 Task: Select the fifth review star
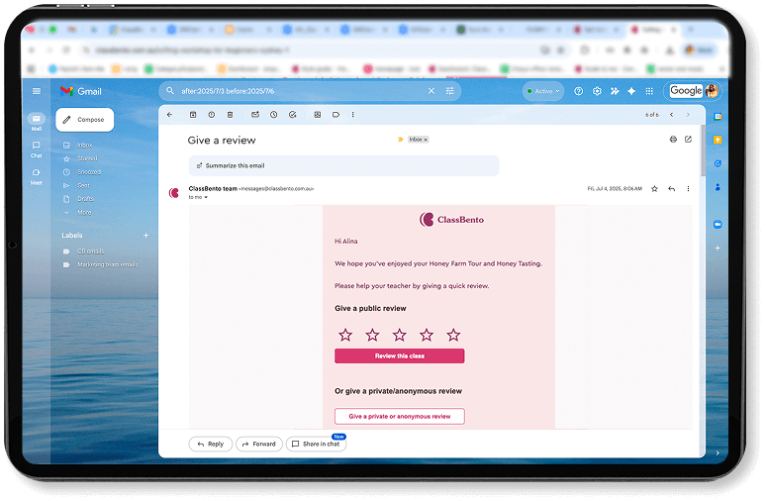pyautogui.click(x=453, y=335)
